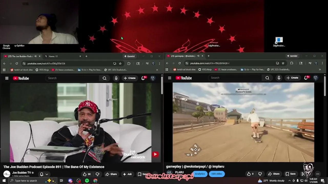Click Joe Budden Podcast video player
This screenshot has height=184, width=328.
pyautogui.click(x=80, y=122)
